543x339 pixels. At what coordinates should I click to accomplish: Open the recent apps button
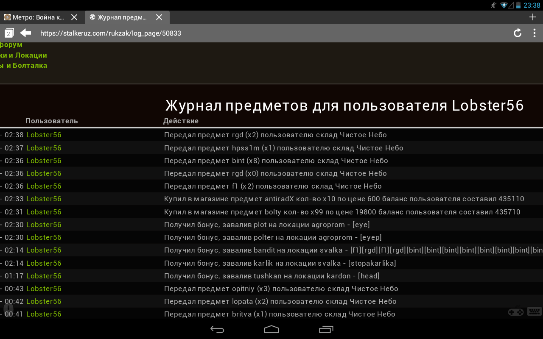(326, 330)
